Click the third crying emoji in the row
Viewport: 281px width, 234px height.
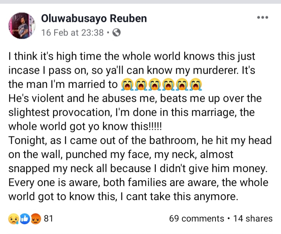(x=155, y=84)
